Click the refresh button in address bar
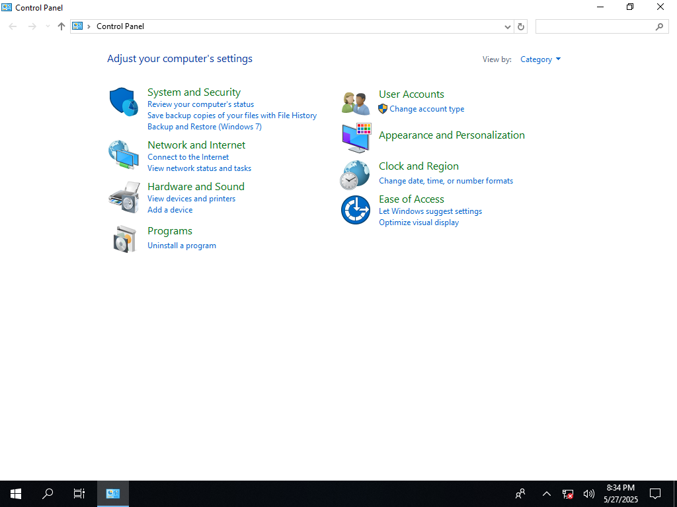This screenshot has width=677, height=507. [x=521, y=26]
